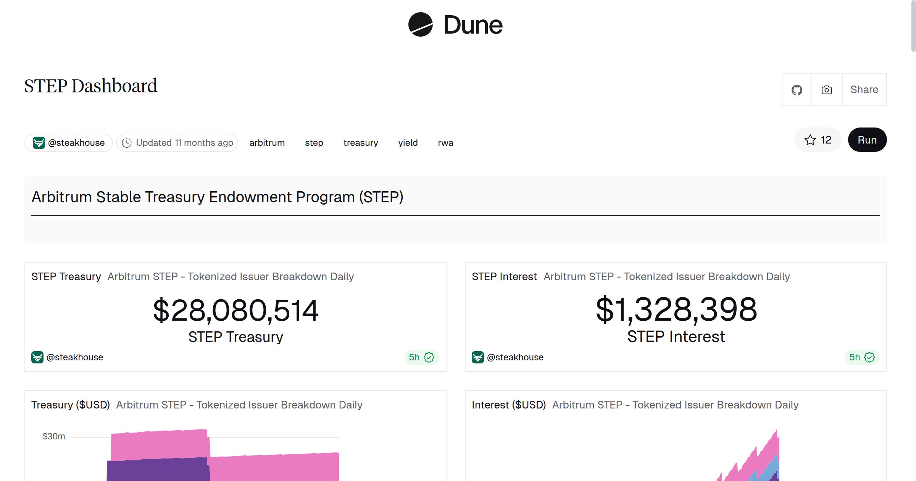Click the Run button

point(867,140)
